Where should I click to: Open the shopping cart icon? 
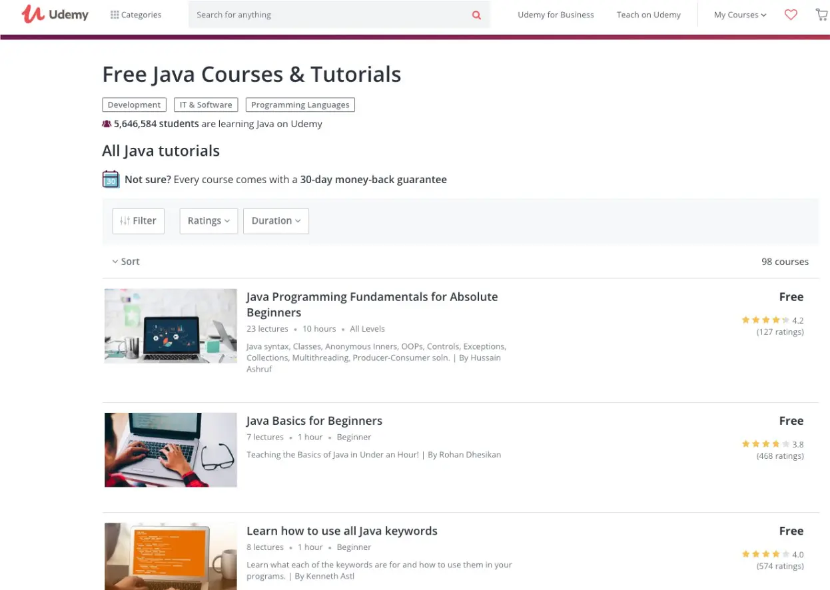pos(821,15)
